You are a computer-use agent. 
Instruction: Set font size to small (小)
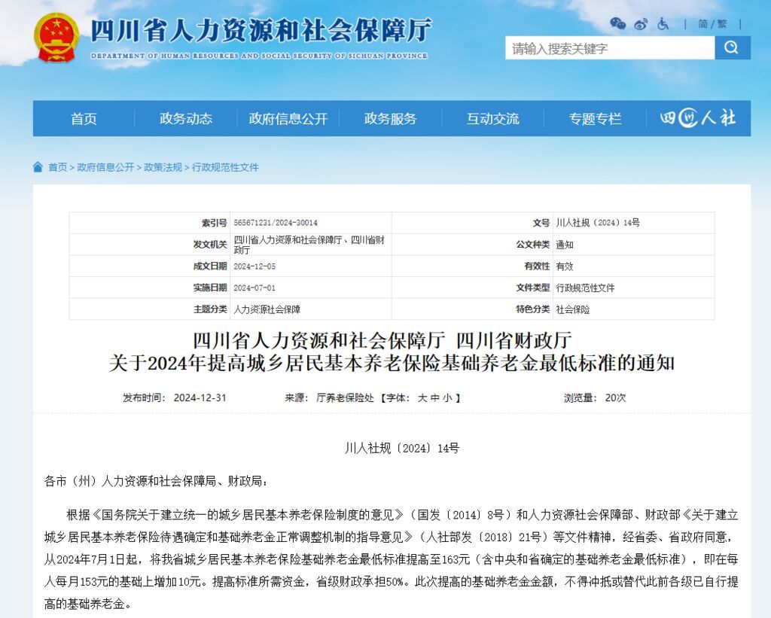click(447, 397)
